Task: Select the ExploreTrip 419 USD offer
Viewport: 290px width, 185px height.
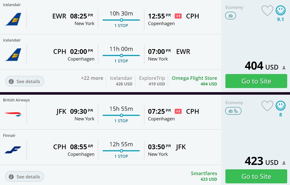Action: (152, 81)
